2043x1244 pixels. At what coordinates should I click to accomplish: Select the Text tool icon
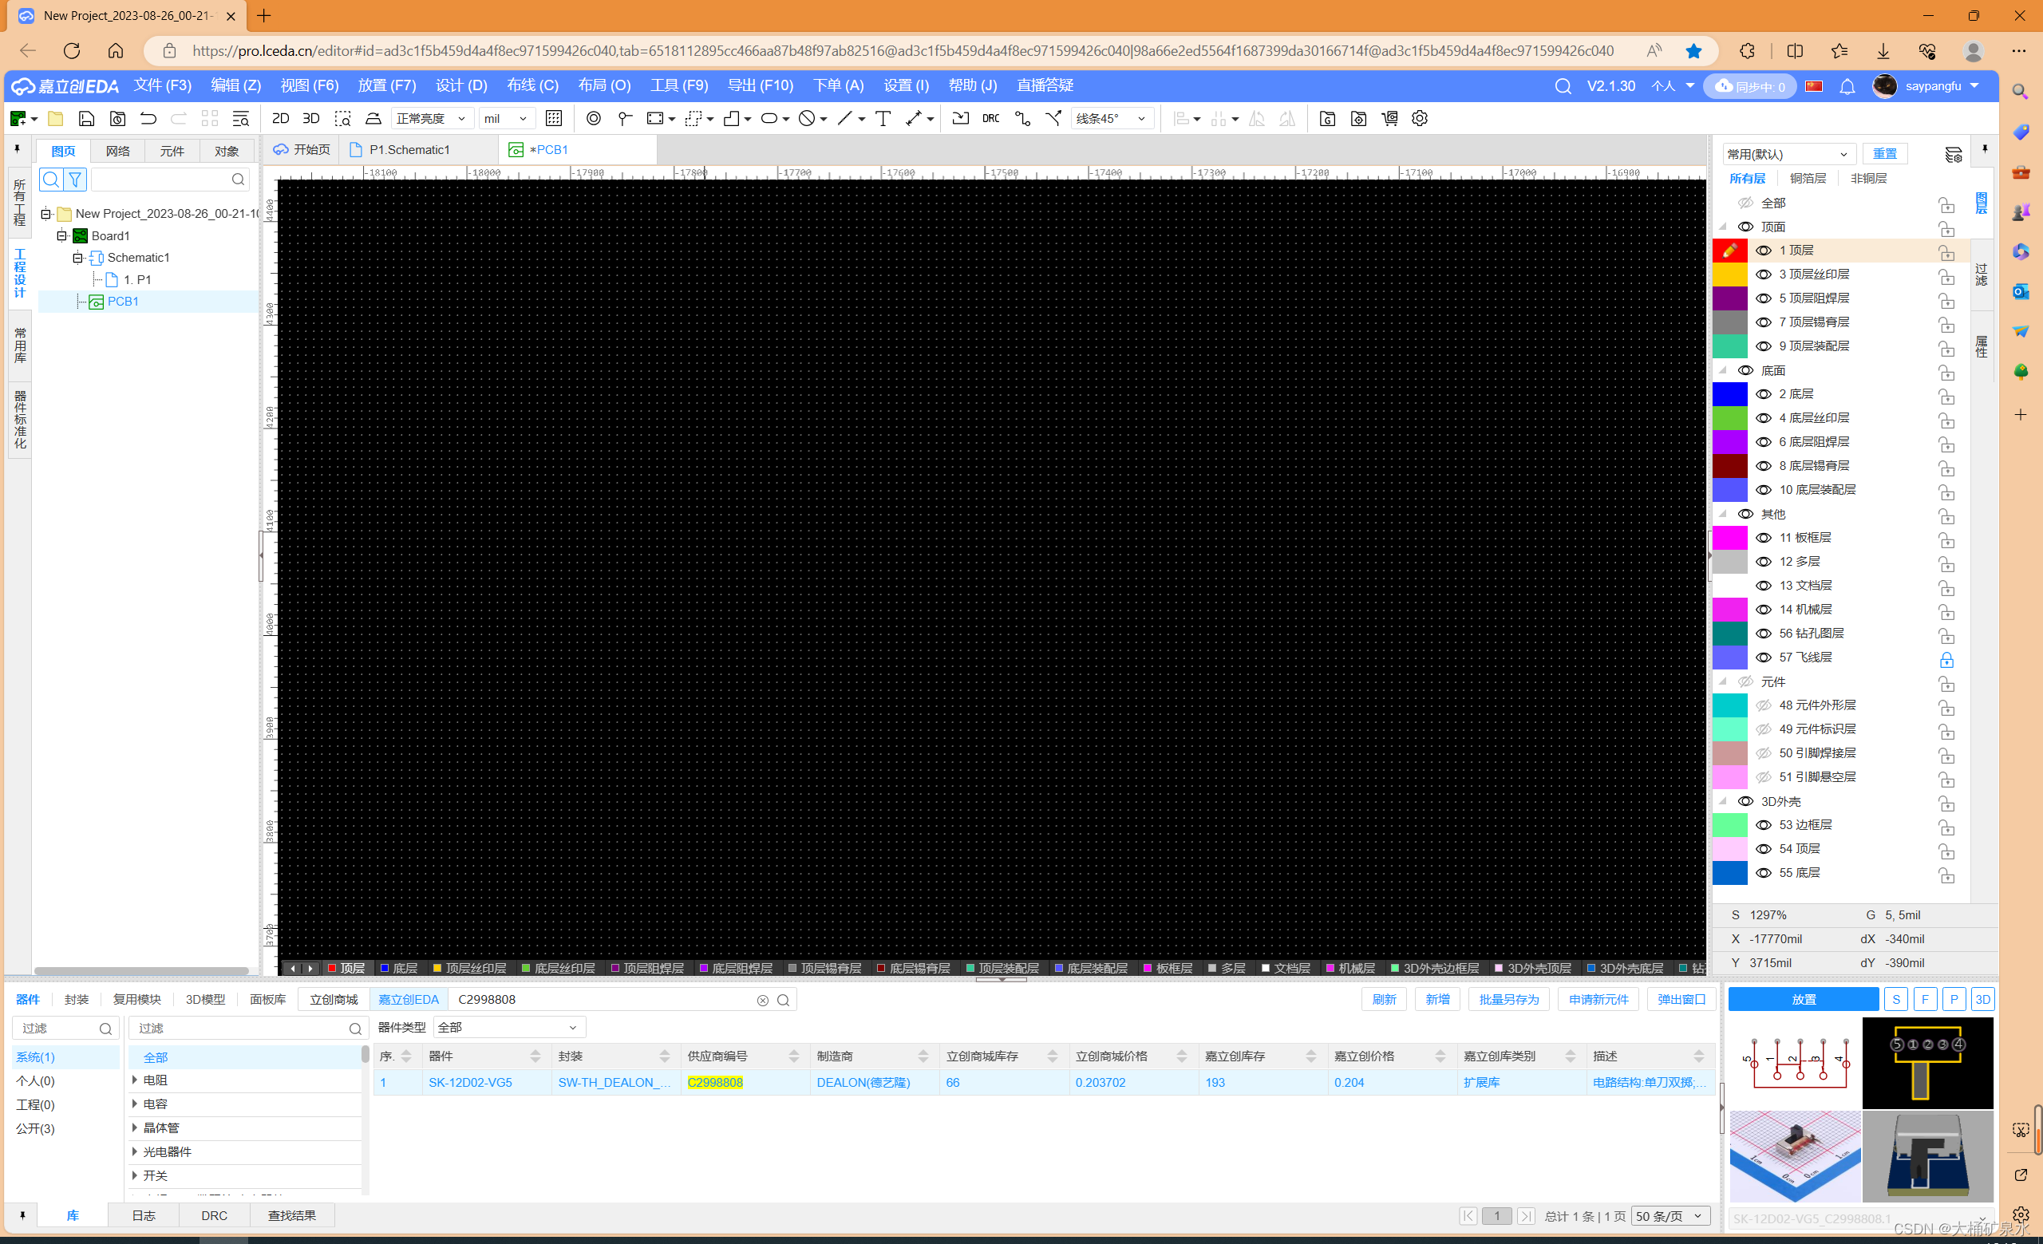coord(882,119)
